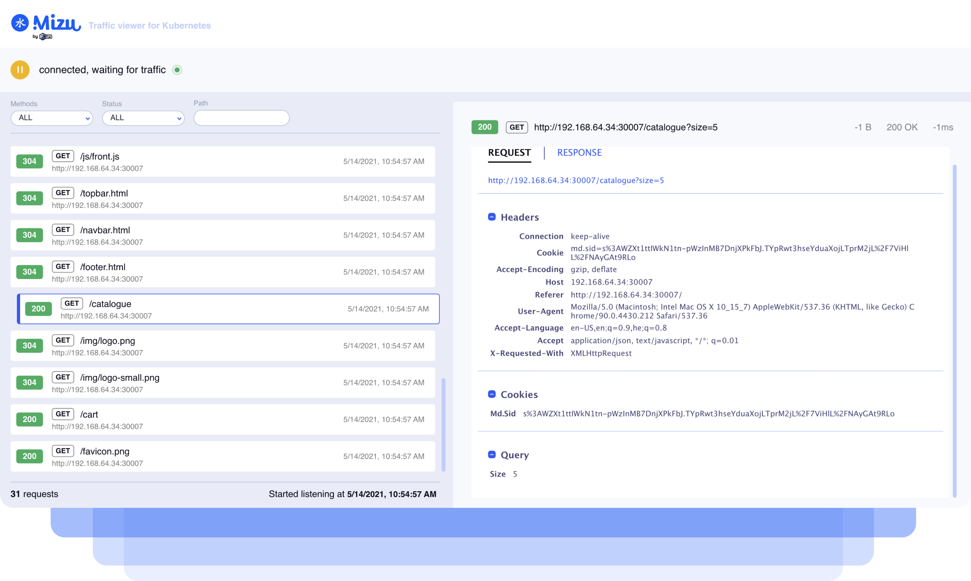
Task: Switch to the RESPONSE tab
Action: pyautogui.click(x=579, y=153)
